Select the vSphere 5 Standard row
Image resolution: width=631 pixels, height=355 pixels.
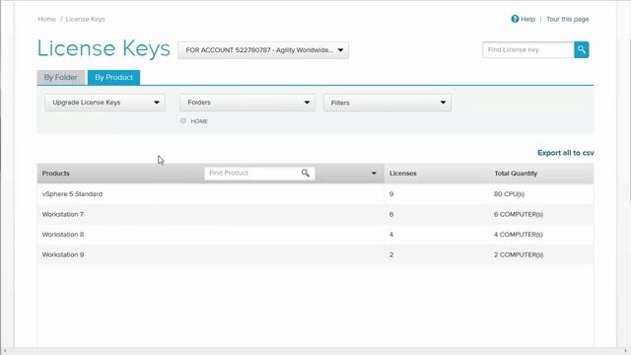(315, 194)
